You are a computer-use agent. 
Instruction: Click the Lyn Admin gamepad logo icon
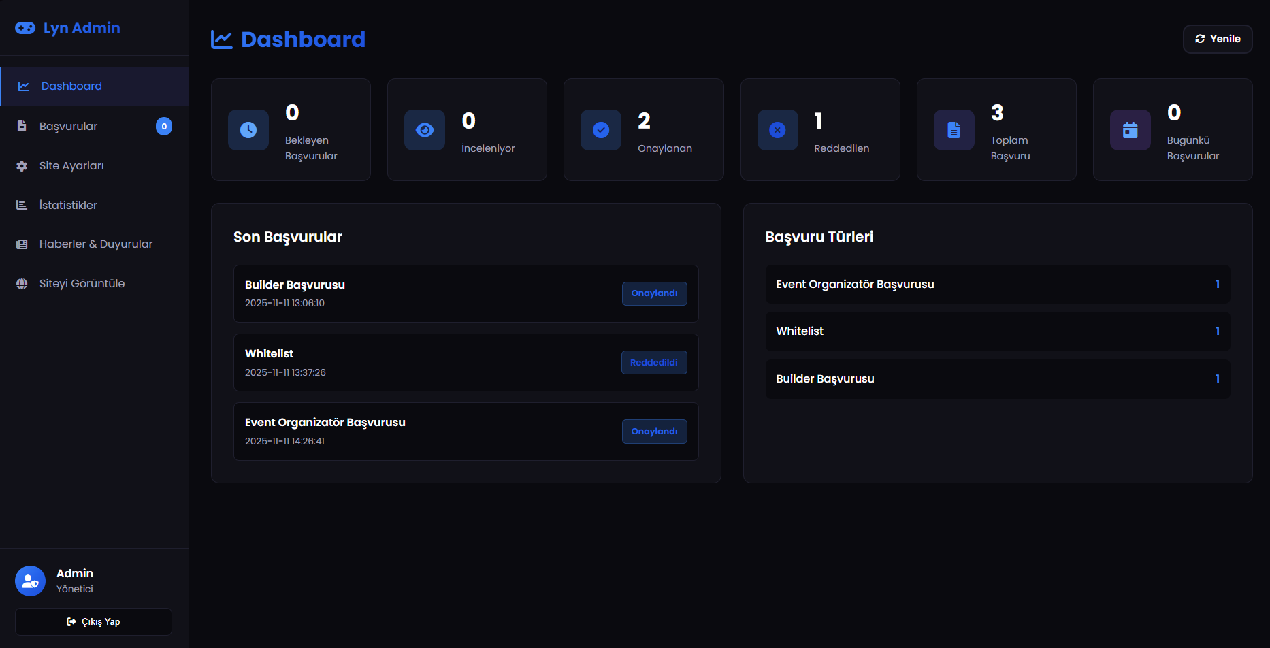[x=25, y=28]
